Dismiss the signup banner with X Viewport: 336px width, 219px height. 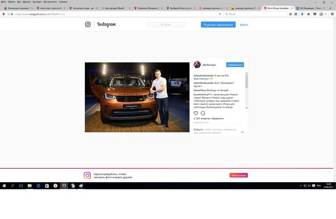click(330, 173)
